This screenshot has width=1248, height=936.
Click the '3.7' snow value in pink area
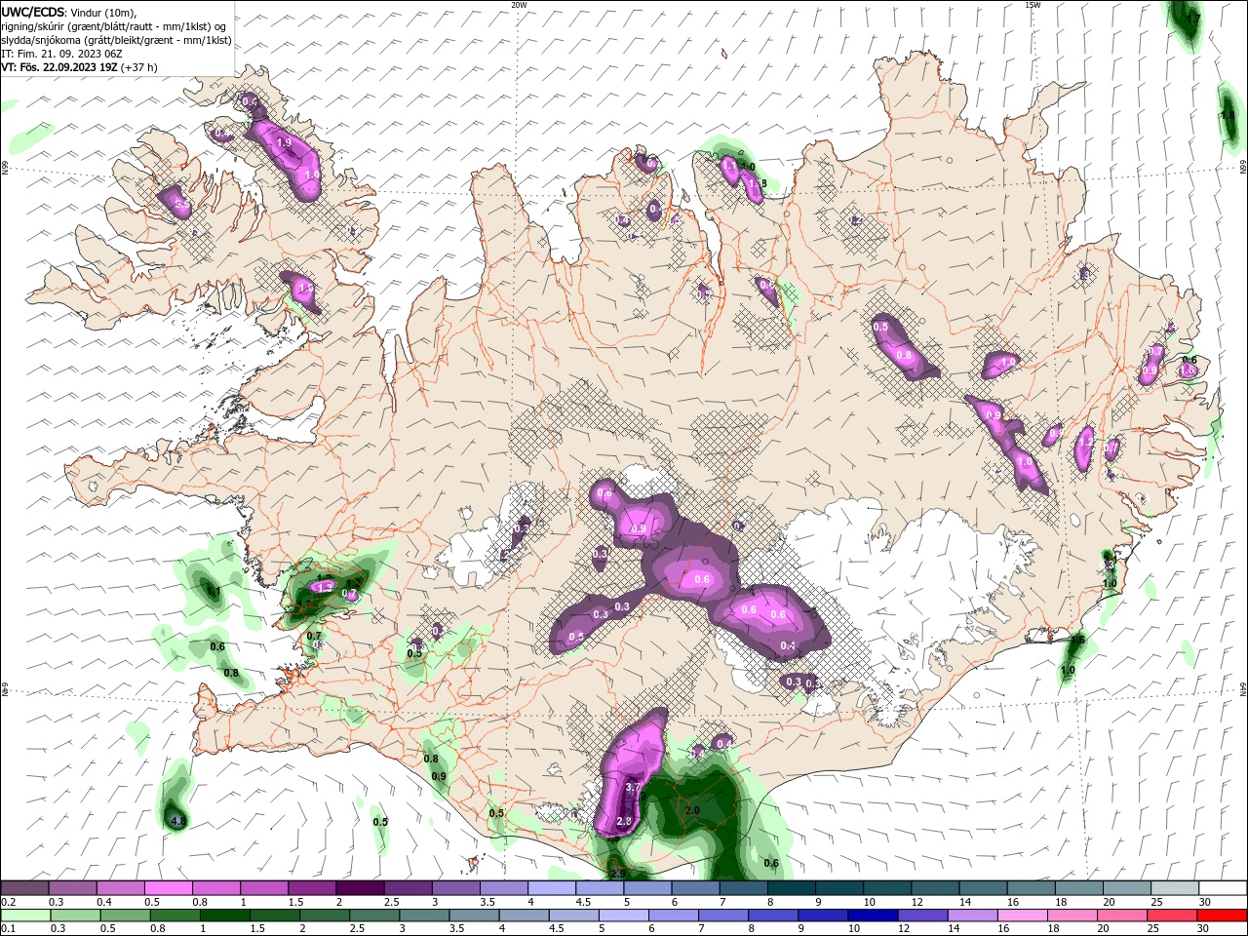[632, 788]
